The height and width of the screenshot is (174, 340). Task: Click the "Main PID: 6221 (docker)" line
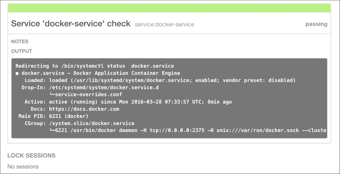pyautogui.click(x=53, y=116)
